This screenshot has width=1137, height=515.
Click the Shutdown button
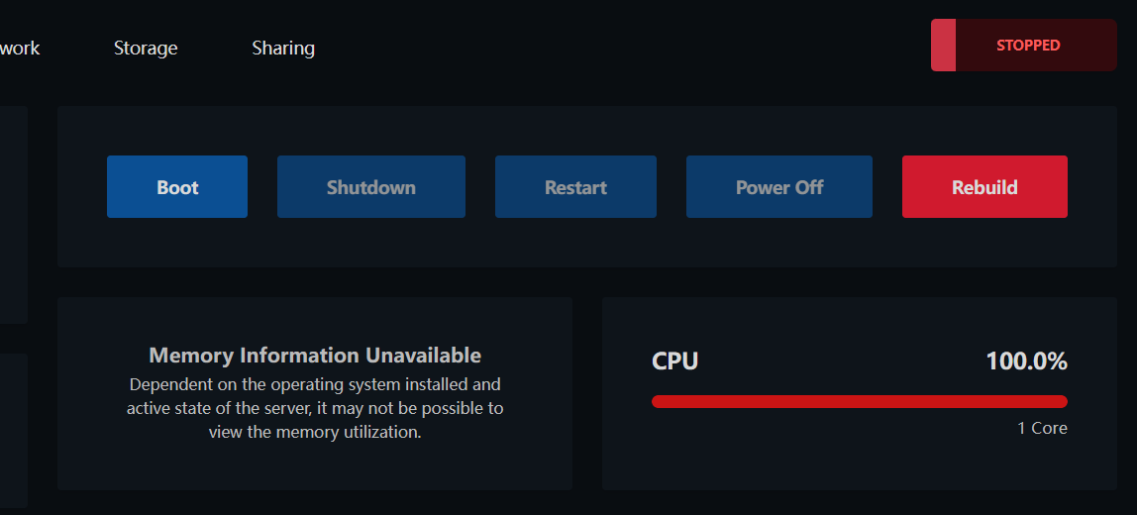tap(371, 186)
